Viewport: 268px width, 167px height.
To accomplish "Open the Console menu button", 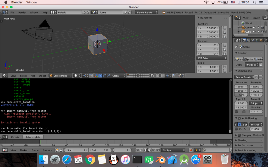I will [15, 137].
